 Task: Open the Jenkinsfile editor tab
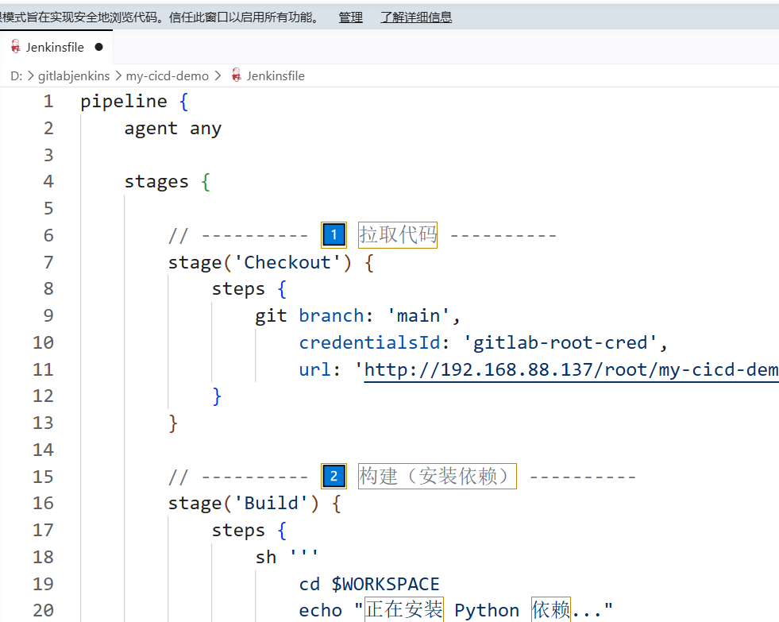(56, 47)
